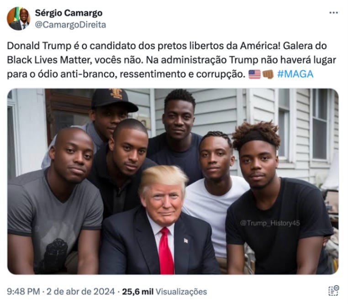Click the US flag emoji in tweet
Viewport: 348px width, 304px height.
254,74
